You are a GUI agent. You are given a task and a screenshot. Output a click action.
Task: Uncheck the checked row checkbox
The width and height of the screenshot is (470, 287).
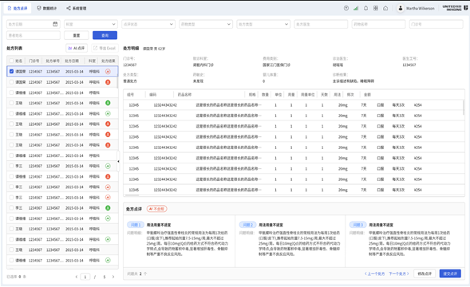point(11,72)
